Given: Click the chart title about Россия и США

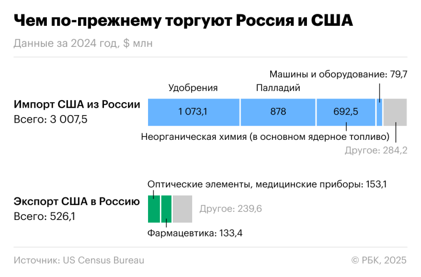Looking at the screenshot, I should point(183,22).
